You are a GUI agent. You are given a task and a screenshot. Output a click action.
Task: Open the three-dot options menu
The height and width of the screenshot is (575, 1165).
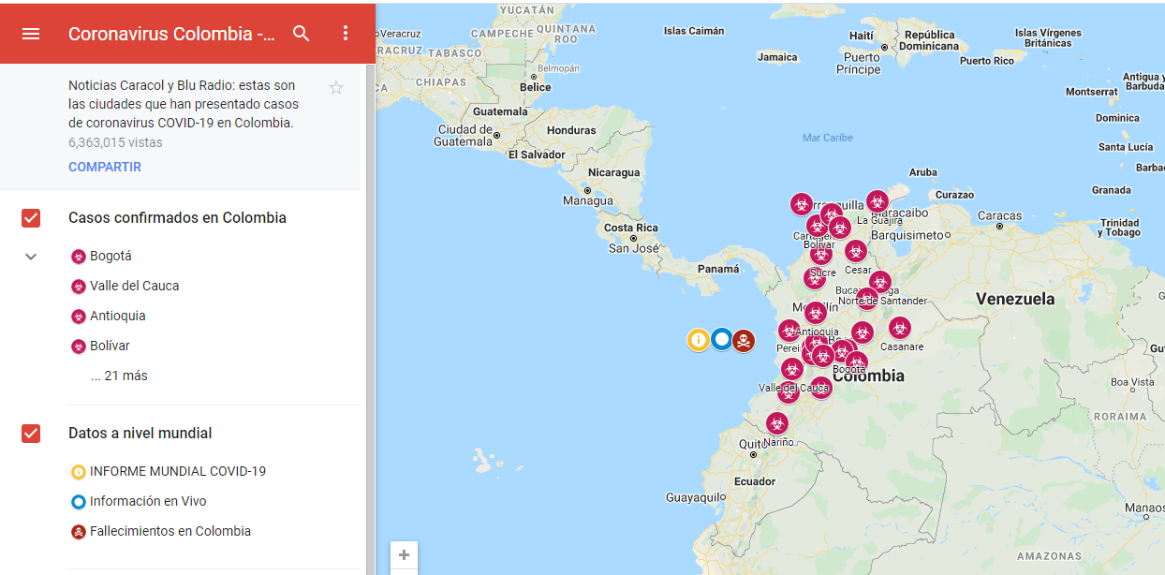click(346, 34)
